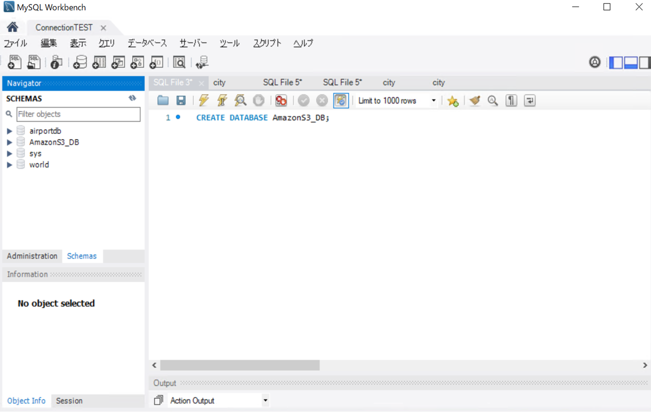Create a new view icon
This screenshot has height=412, width=651.
(x=118, y=62)
